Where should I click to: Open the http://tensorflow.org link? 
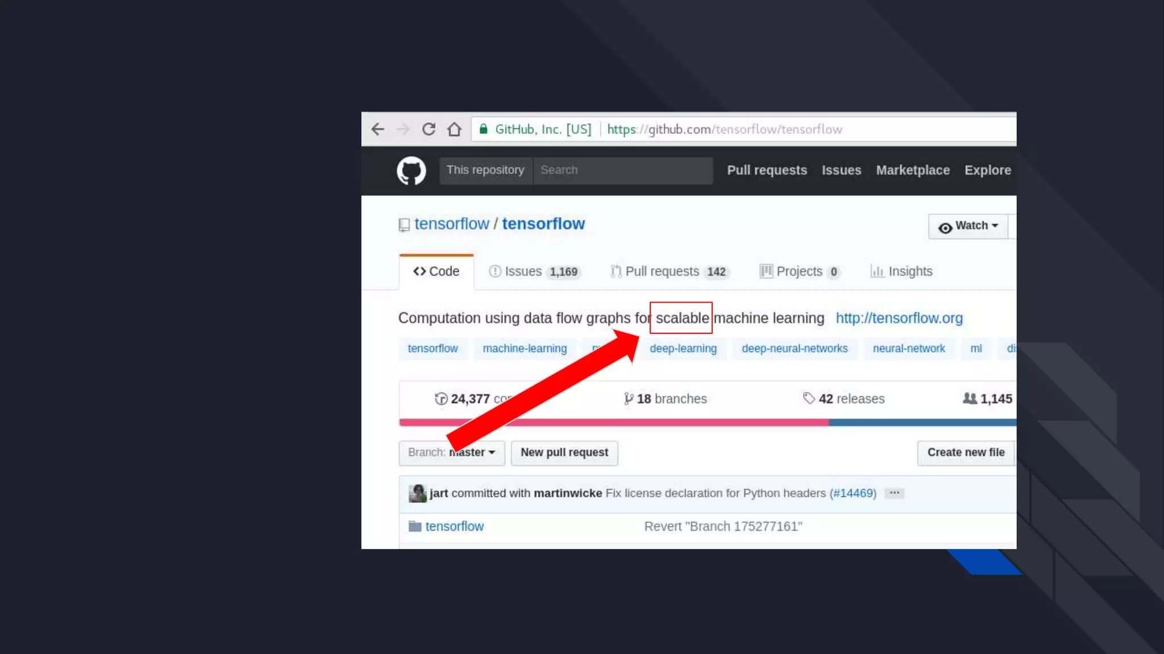pos(899,318)
